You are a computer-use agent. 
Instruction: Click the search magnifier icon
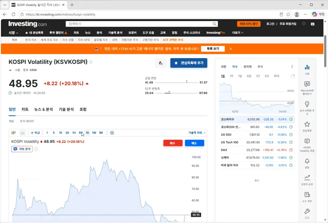click(x=214, y=24)
